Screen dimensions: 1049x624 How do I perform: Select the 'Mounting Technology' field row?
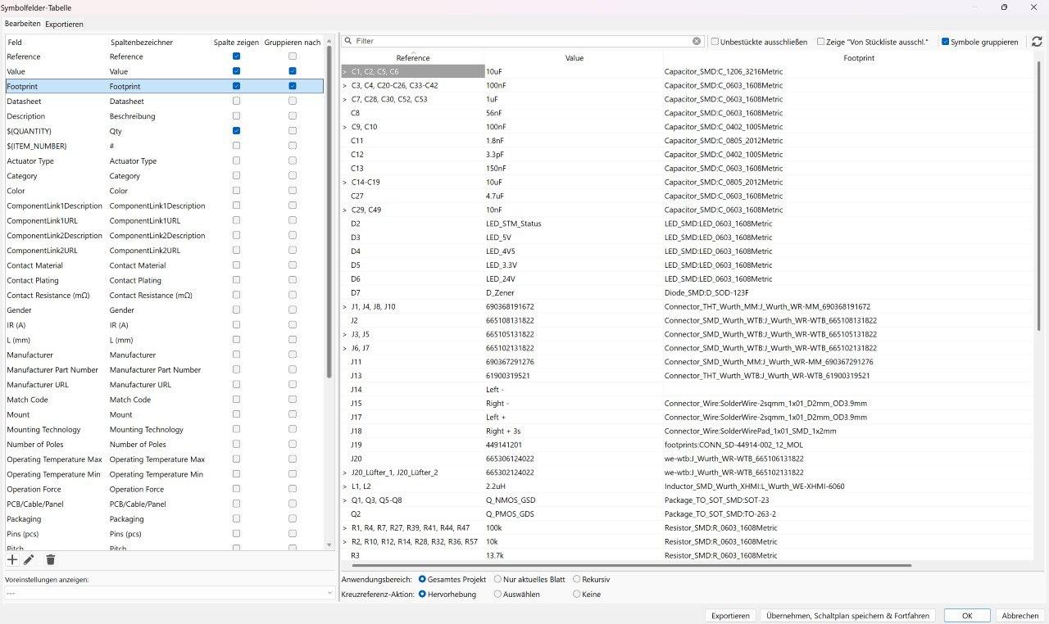[x=164, y=430]
